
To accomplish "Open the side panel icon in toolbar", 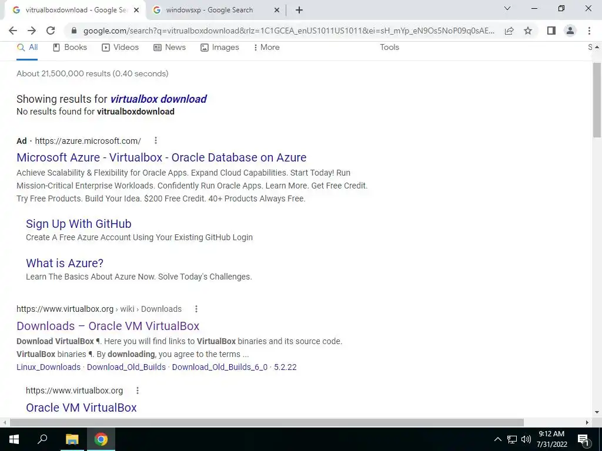I will (x=551, y=31).
